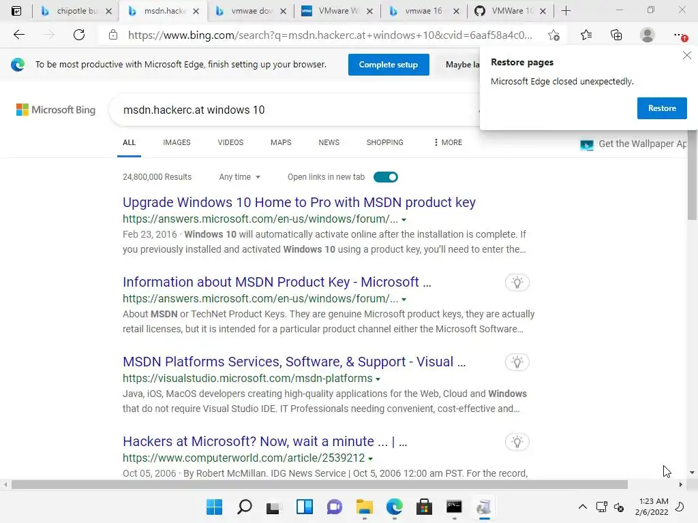Screen dimensions: 698x523
Task: Toggle Open links in new tab switch
Action: 386,177
